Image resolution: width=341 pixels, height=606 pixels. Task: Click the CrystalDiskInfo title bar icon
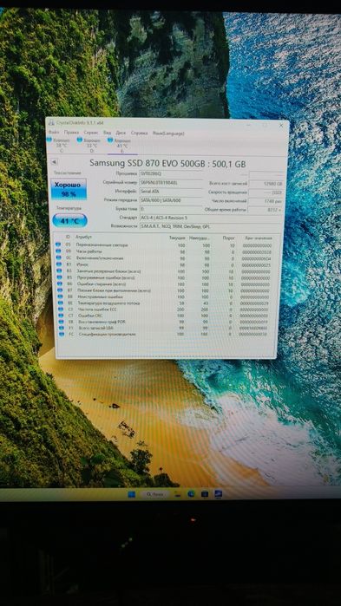coord(51,122)
